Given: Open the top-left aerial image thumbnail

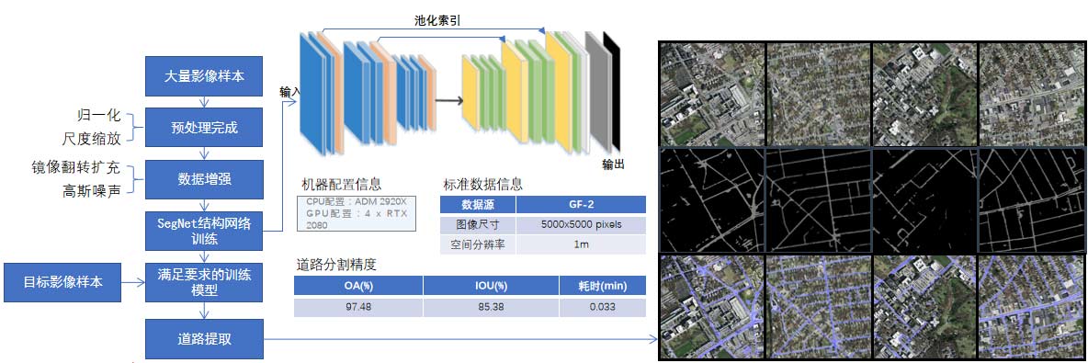Looking at the screenshot, I should coord(711,93).
